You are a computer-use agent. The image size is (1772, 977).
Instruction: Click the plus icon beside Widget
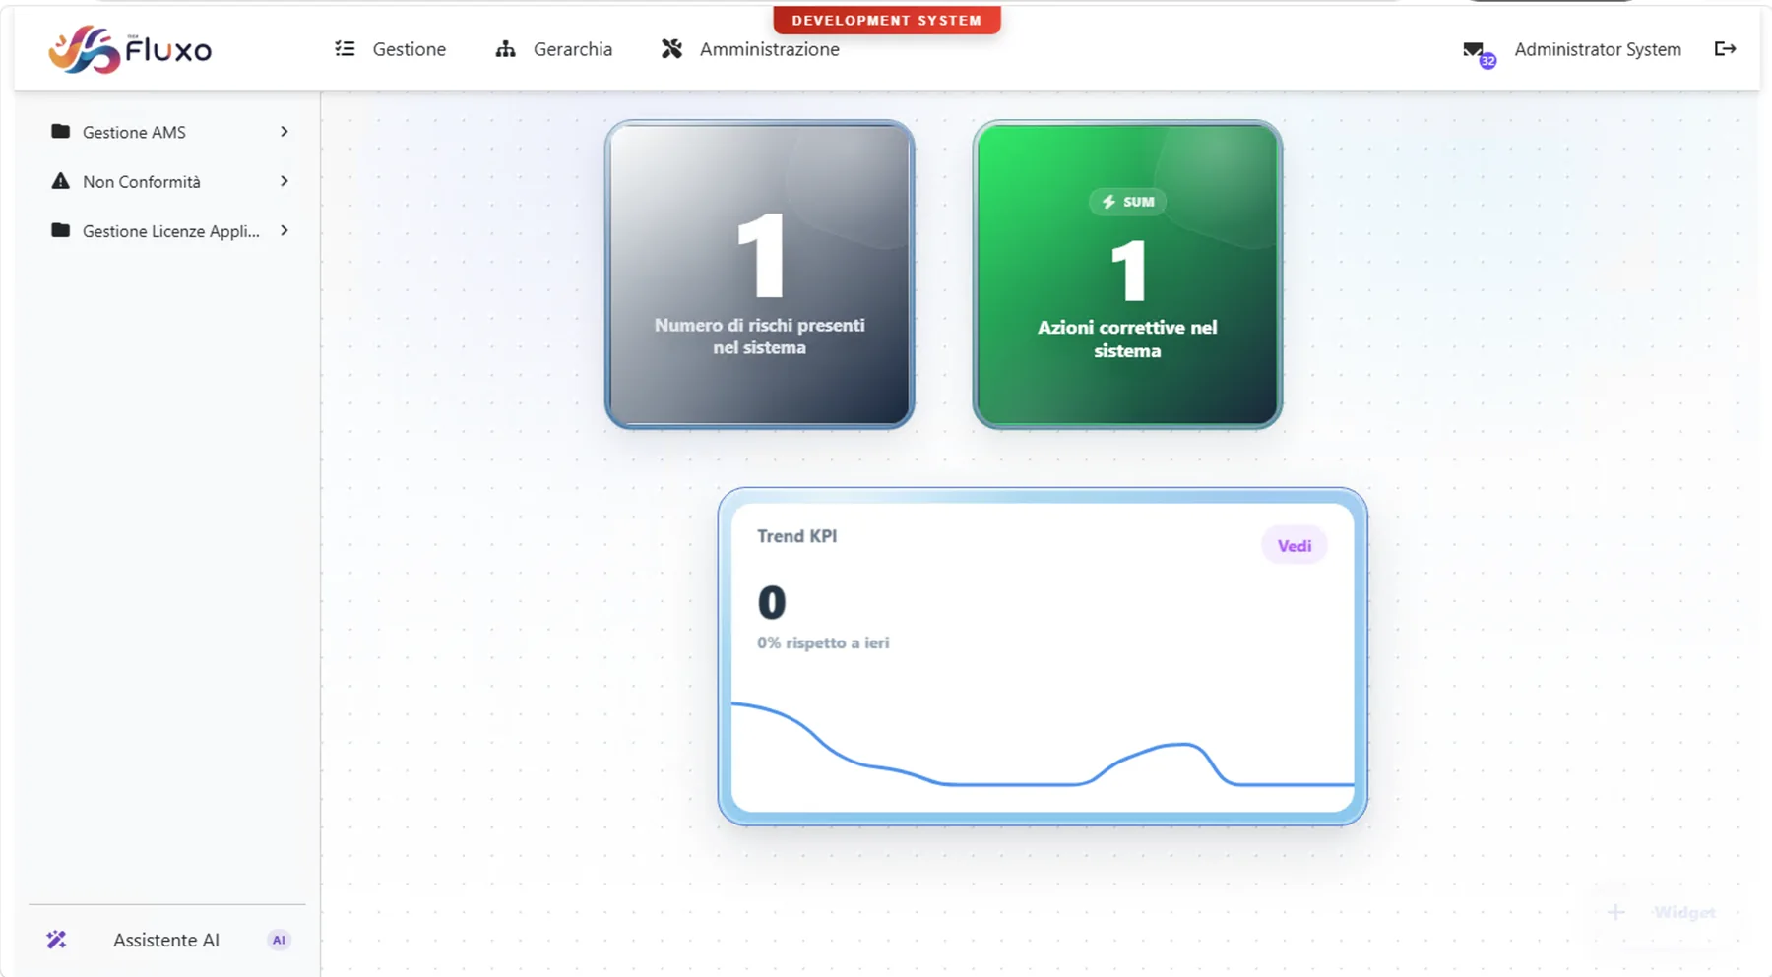1615,912
